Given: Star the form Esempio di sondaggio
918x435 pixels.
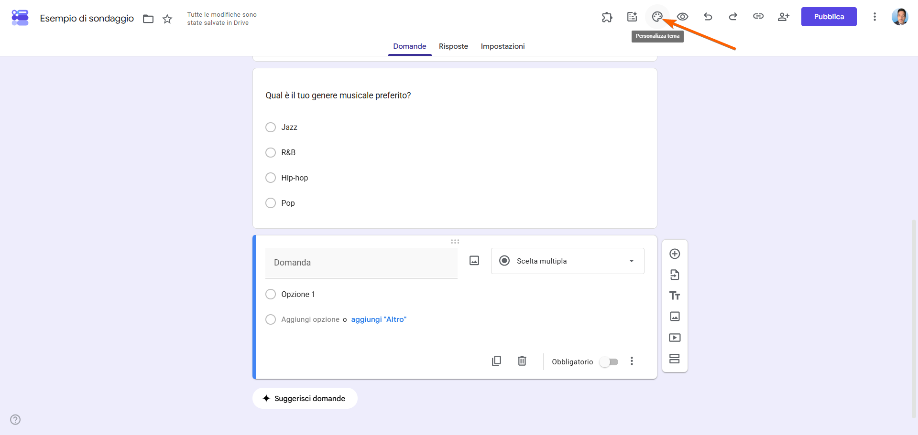Looking at the screenshot, I should 167,19.
